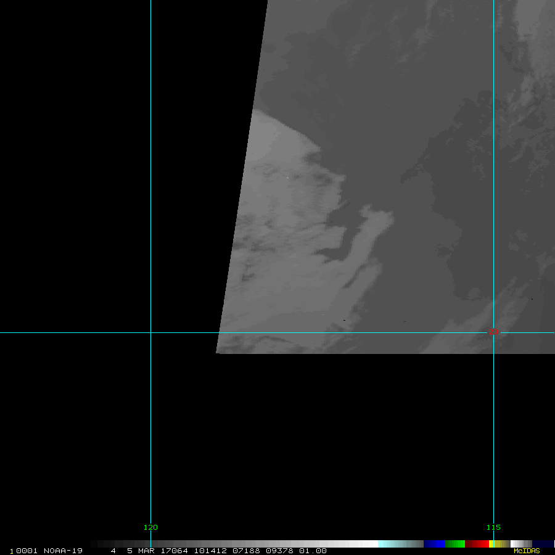Click the red 20 latitude label
Screen dimensions: 555x555
493,332
